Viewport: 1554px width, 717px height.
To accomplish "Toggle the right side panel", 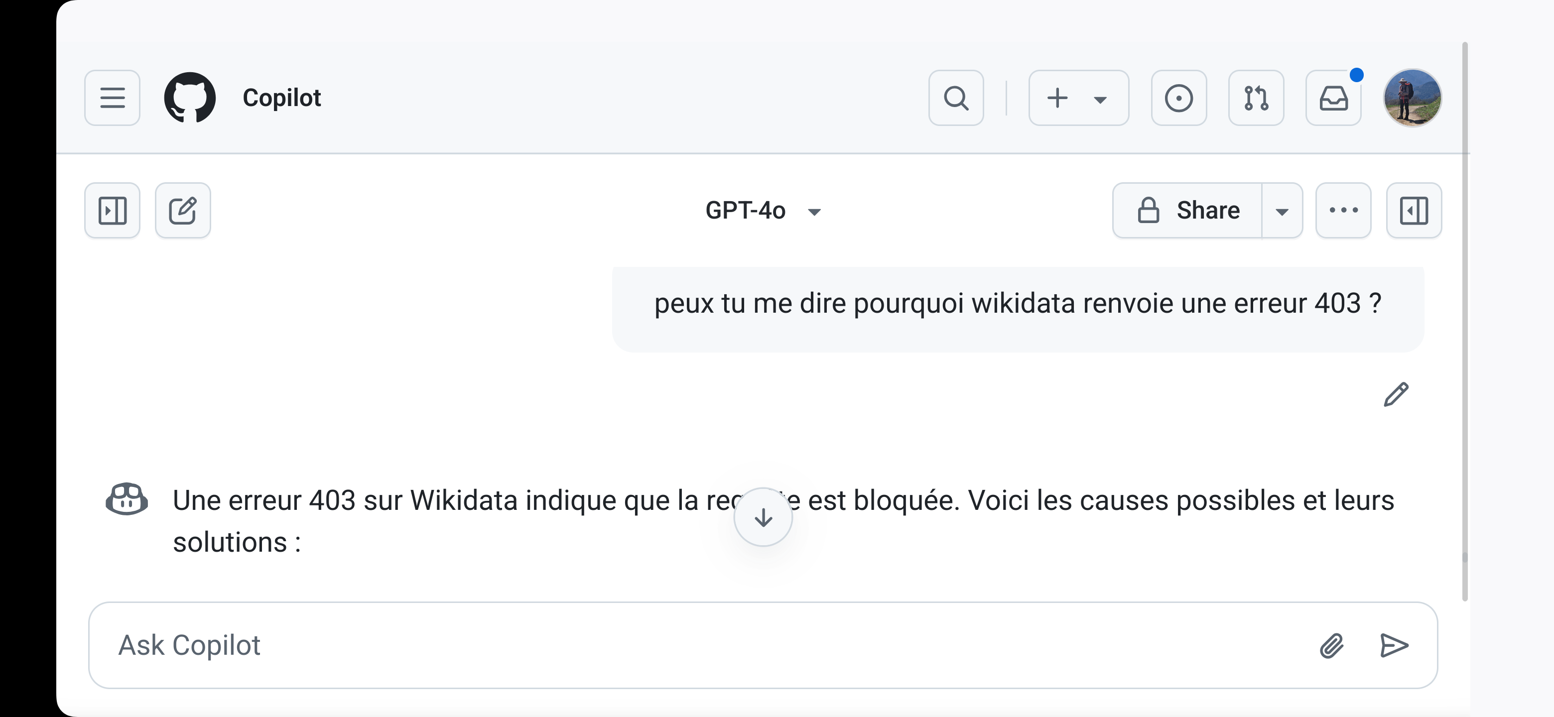I will tap(1414, 211).
